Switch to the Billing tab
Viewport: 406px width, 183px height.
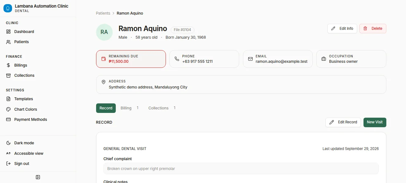(129, 108)
